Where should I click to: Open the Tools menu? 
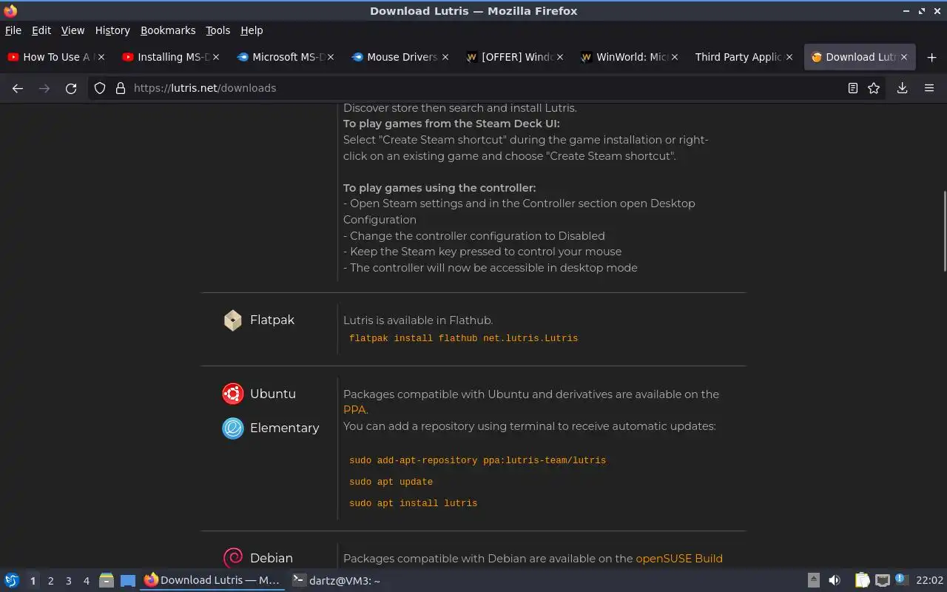pyautogui.click(x=218, y=30)
